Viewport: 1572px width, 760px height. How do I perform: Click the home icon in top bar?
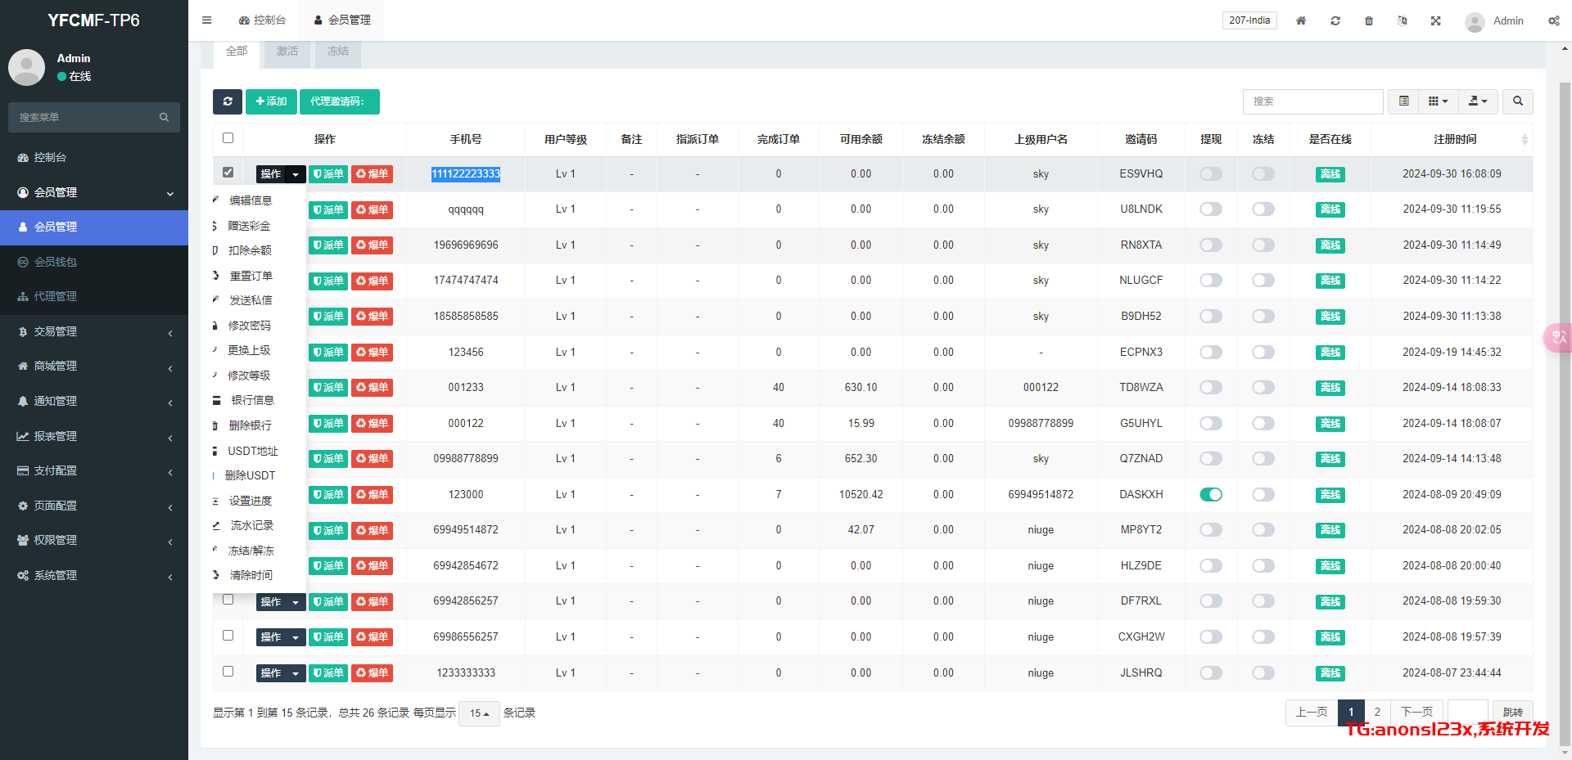pyautogui.click(x=1301, y=20)
